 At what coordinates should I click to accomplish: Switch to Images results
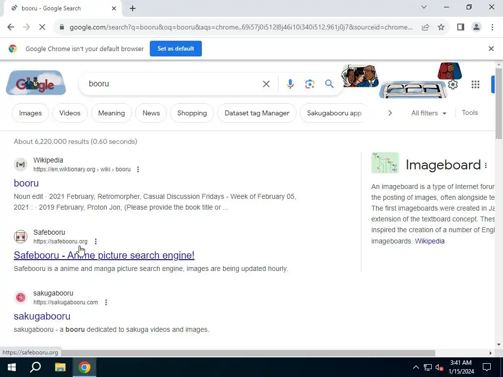coord(30,113)
